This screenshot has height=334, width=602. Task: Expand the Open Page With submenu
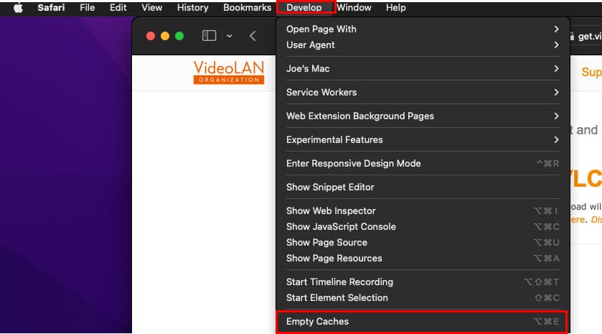[423, 29]
